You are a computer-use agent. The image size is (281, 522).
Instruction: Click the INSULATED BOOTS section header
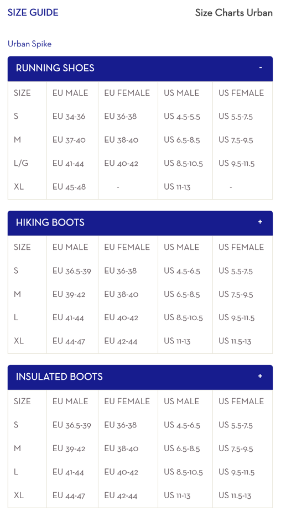click(x=140, y=377)
